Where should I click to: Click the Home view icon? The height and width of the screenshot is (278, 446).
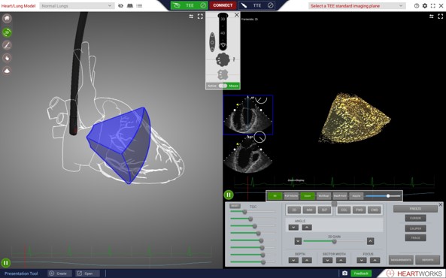click(x=7, y=19)
